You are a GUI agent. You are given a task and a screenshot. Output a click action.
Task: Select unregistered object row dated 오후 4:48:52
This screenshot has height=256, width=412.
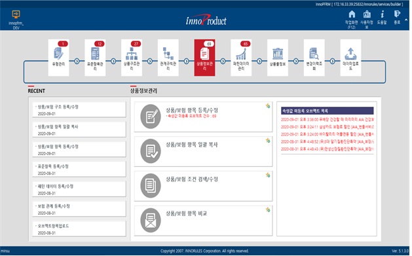coord(327,141)
